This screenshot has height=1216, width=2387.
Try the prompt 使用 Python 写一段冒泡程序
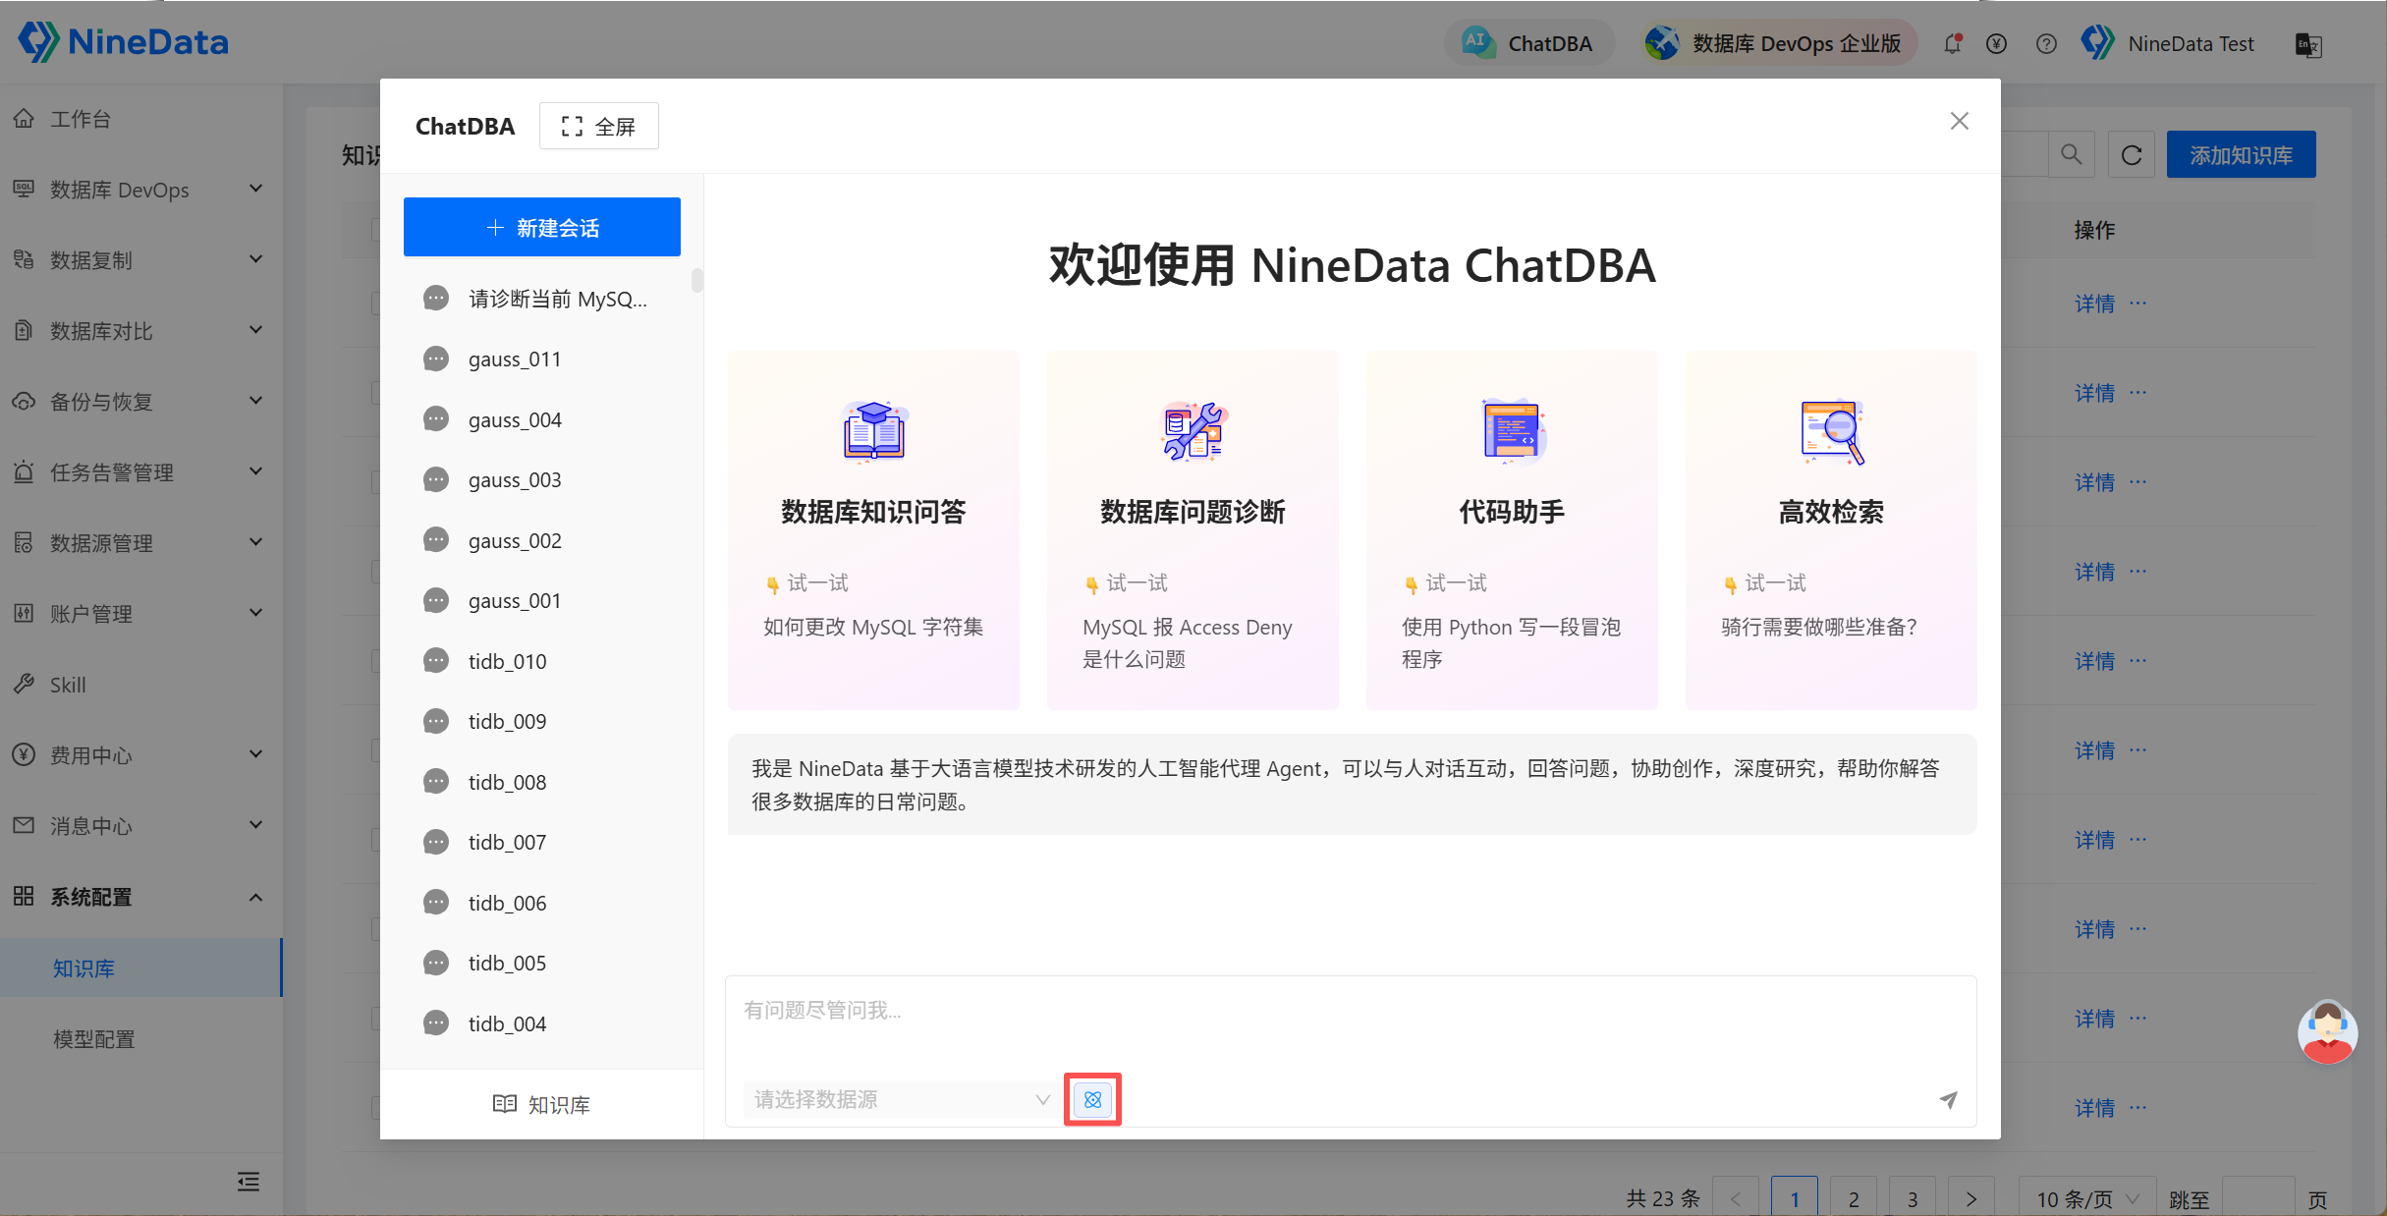1511,642
